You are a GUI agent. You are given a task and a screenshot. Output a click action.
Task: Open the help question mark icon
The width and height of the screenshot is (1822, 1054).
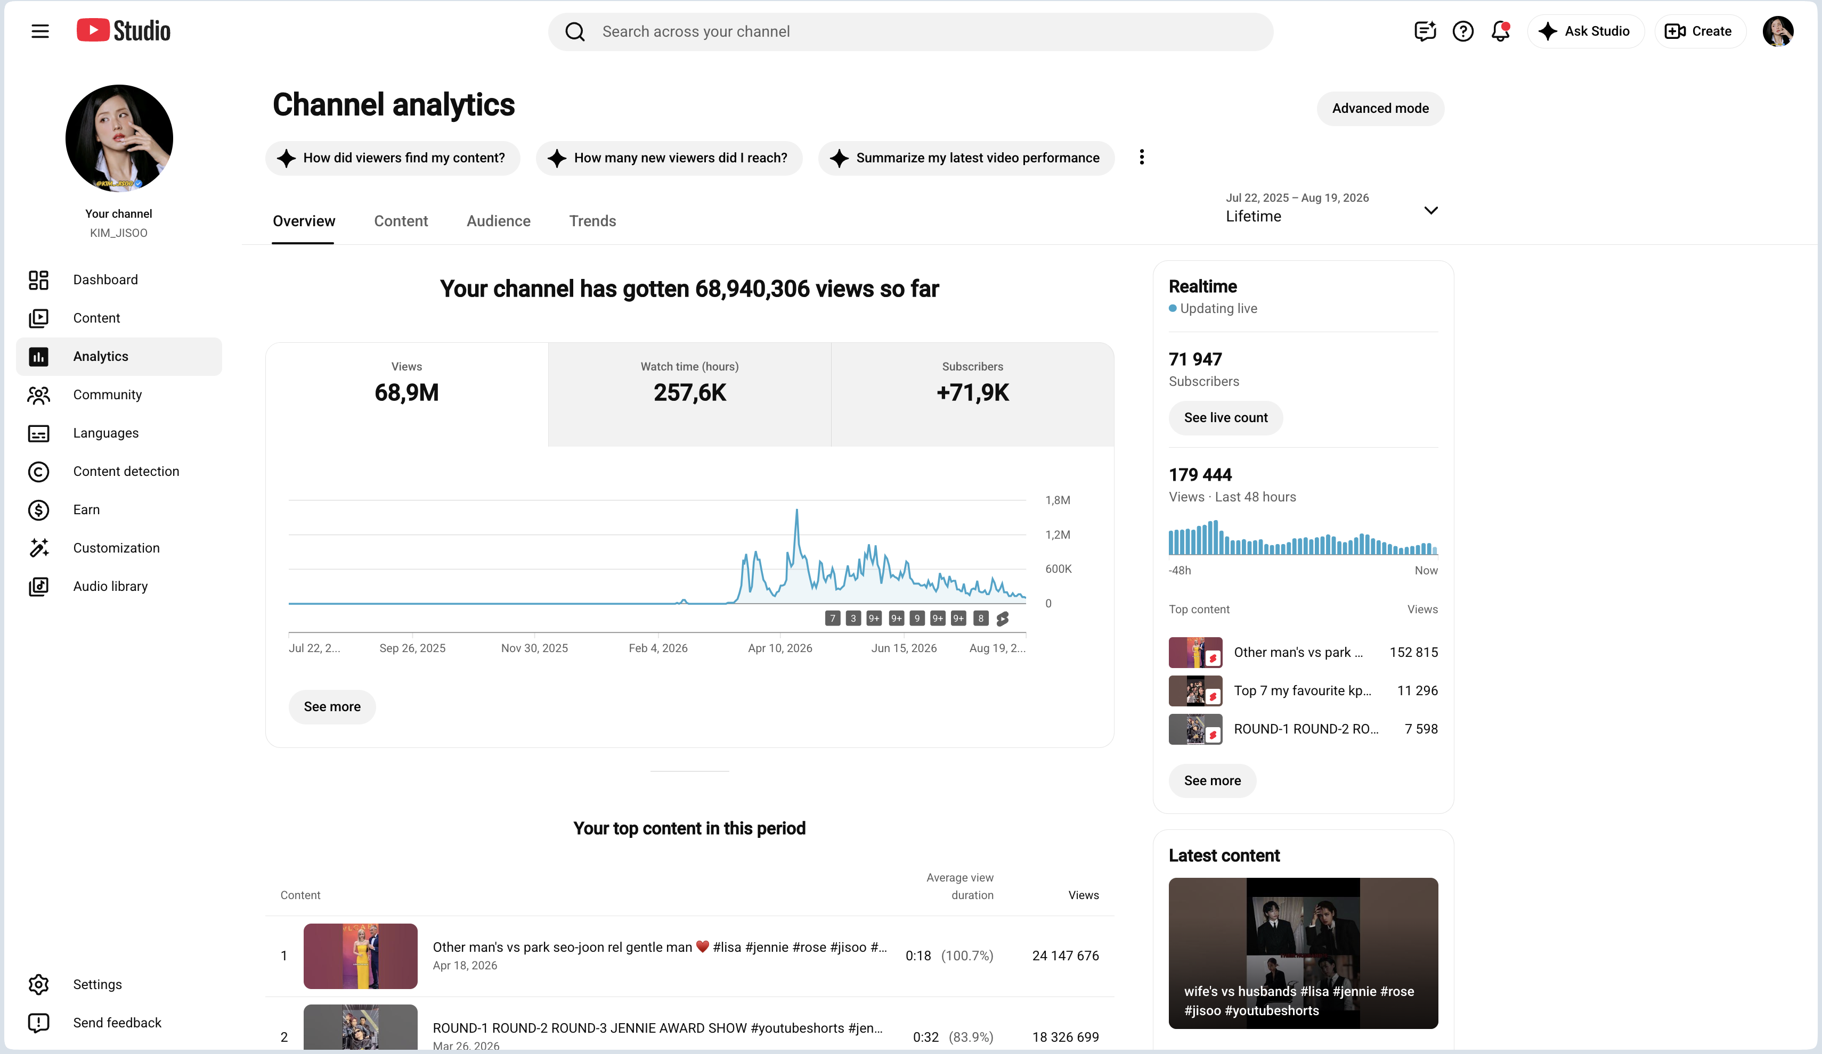coord(1463,31)
